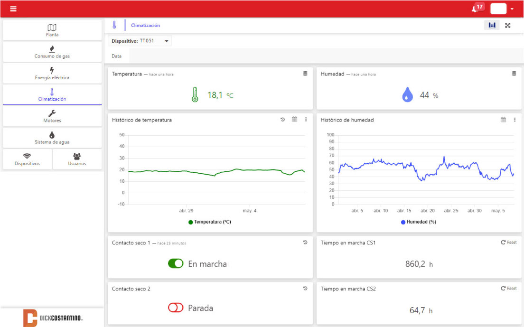Screen dimensions: 524x327
Task: Open calendar on Histórico de humedad
Action: pyautogui.click(x=503, y=120)
